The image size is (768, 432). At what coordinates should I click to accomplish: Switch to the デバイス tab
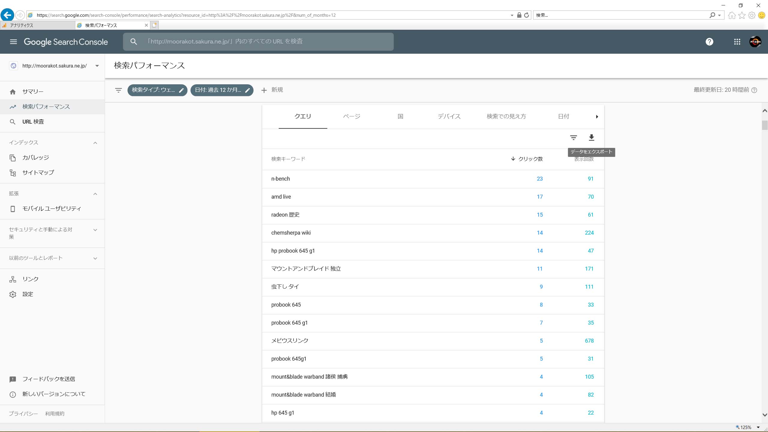[x=449, y=116]
